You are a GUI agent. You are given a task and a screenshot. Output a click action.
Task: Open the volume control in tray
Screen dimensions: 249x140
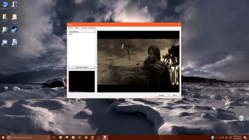223,137
